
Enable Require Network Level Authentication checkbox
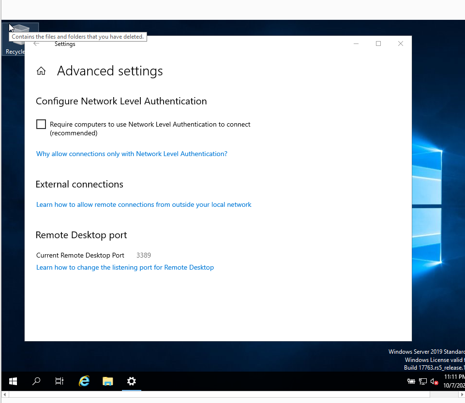point(41,124)
